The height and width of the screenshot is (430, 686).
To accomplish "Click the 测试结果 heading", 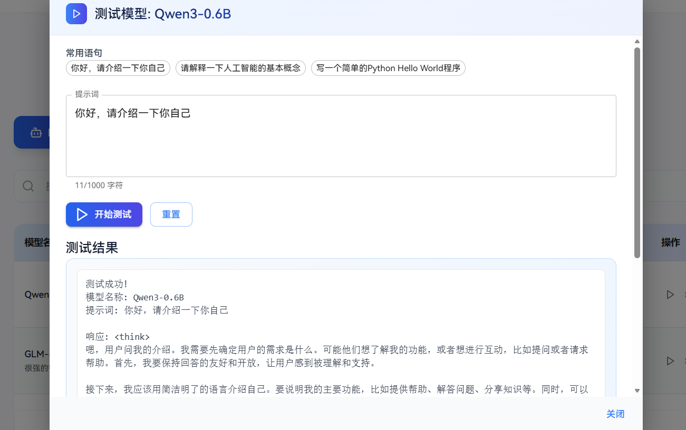I will coord(92,248).
